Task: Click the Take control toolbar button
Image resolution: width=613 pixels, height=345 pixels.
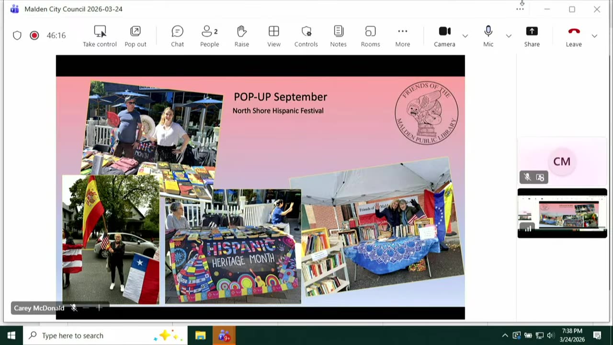Action: point(100,36)
